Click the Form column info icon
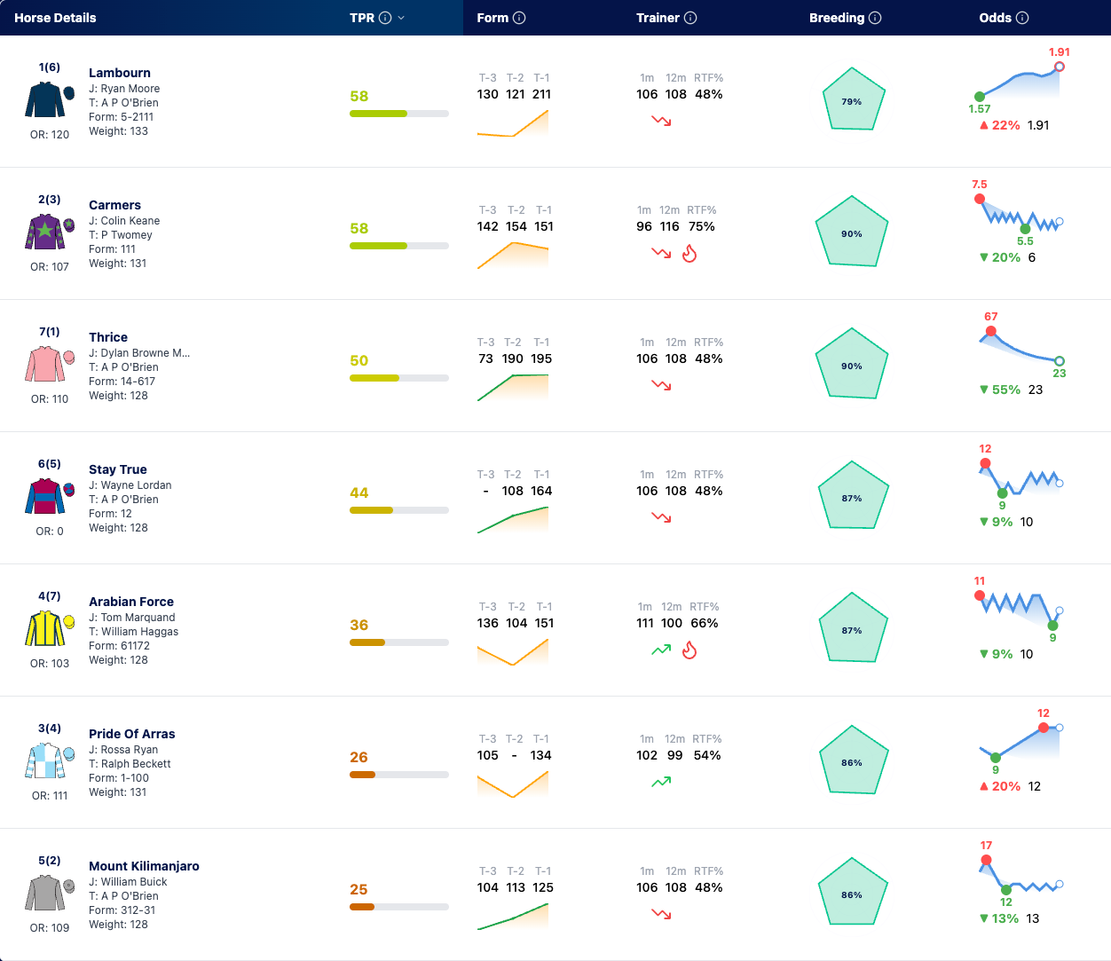Image resolution: width=1111 pixels, height=961 pixels. [519, 18]
